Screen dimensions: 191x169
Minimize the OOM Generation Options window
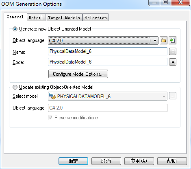[x=154, y=2]
